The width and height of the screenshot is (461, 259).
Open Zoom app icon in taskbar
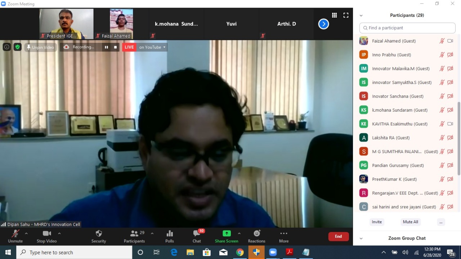(273, 253)
